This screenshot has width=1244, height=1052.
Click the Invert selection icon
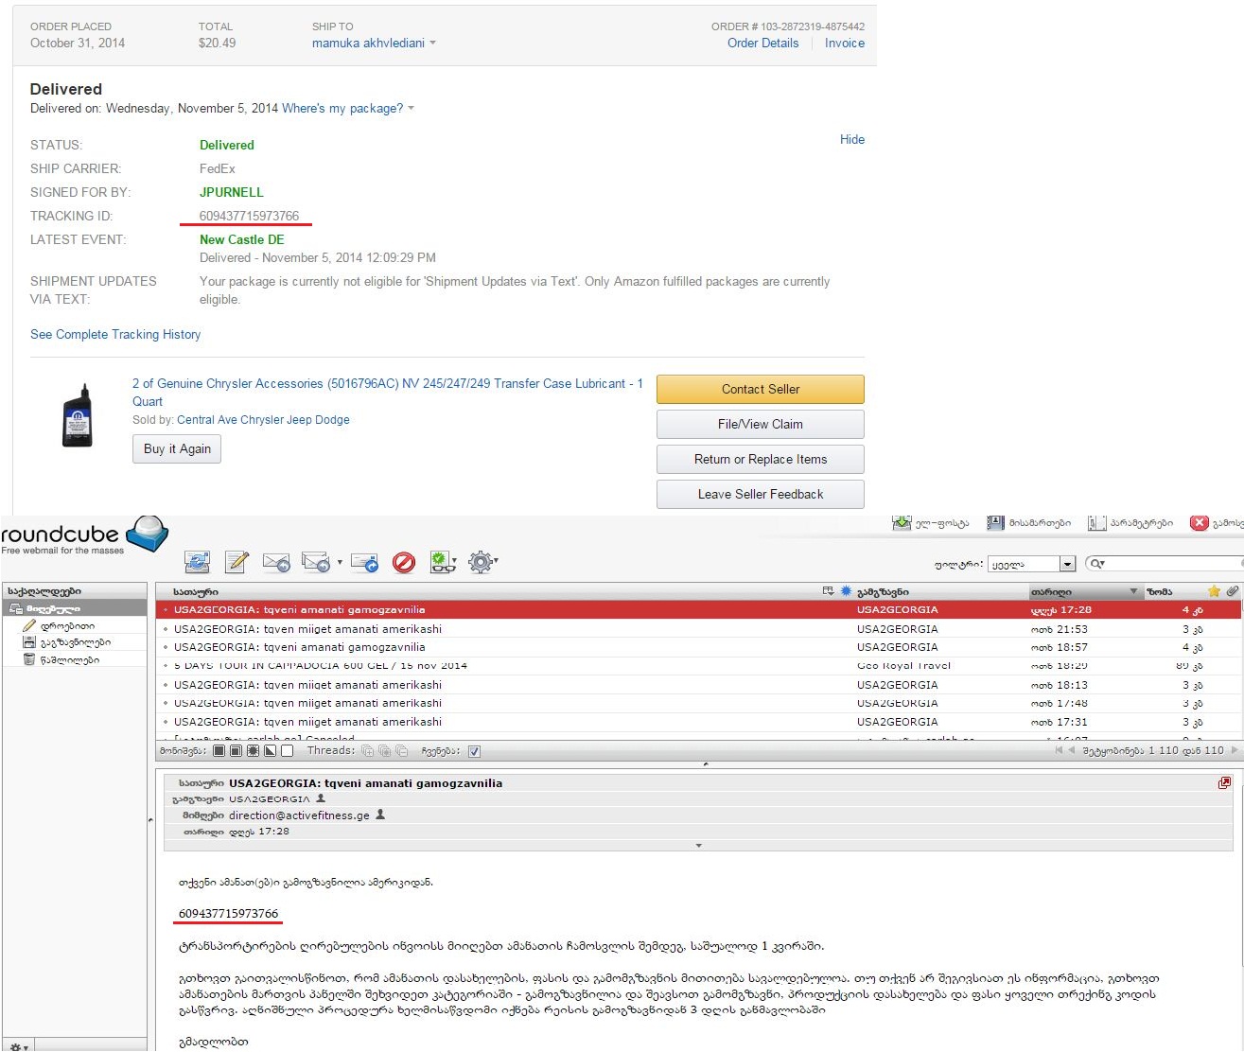point(271,751)
